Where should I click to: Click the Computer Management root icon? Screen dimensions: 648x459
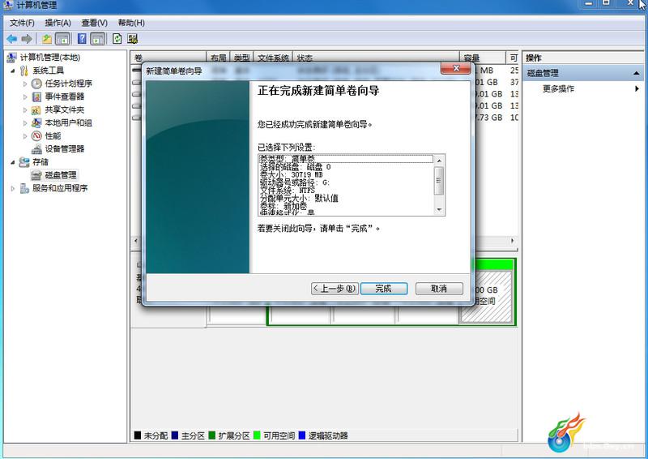coord(12,58)
